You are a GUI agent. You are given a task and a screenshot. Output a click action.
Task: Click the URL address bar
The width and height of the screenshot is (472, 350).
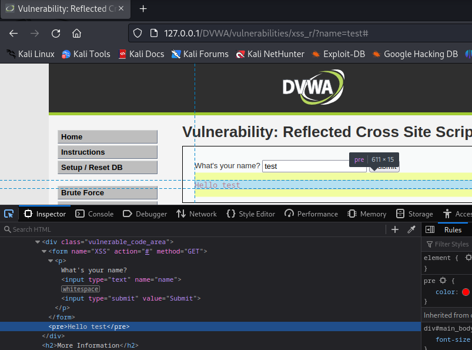301,33
